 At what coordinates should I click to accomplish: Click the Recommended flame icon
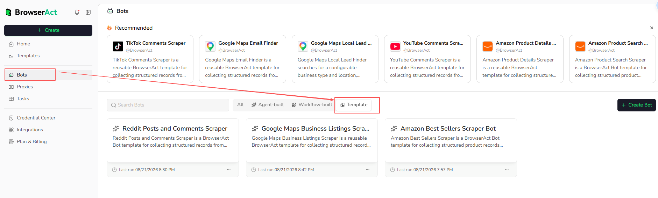point(109,28)
